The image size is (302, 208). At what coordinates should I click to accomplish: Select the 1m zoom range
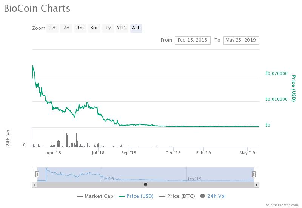pyautogui.click(x=80, y=28)
